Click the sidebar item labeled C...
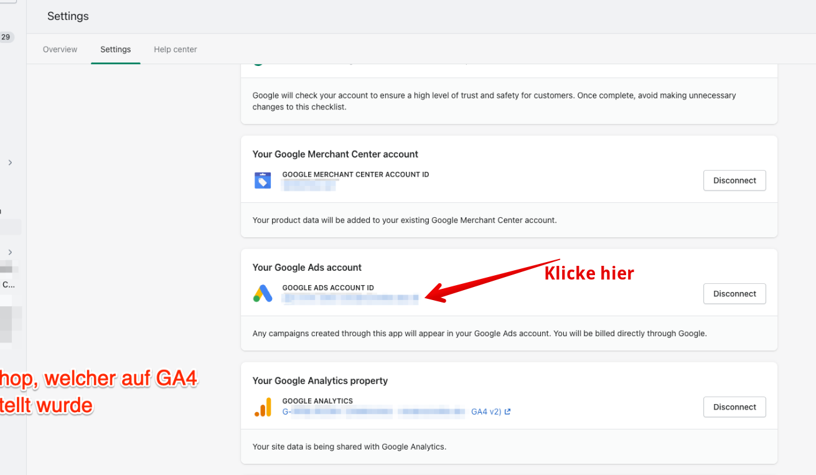Screen dimensions: 816x475 8,285
